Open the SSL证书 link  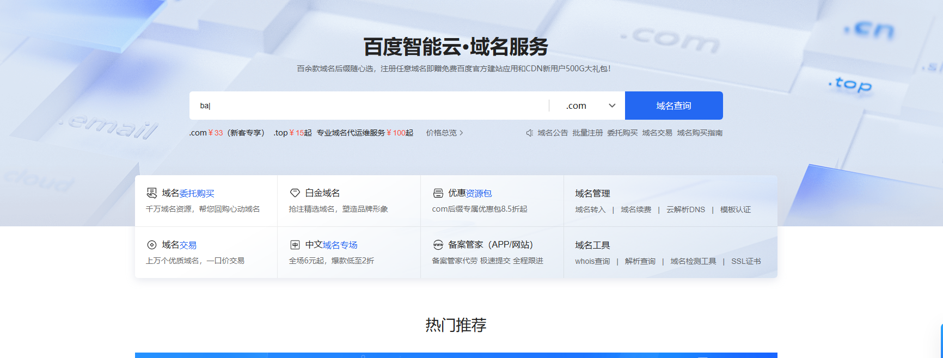[746, 261]
